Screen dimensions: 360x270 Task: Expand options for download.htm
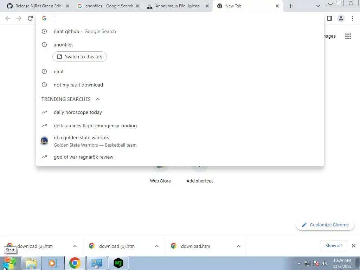(239, 246)
